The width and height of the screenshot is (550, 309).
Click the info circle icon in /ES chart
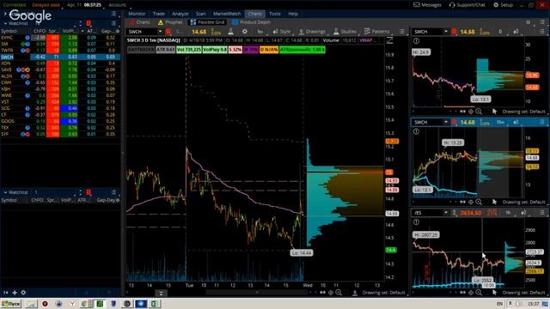416,221
